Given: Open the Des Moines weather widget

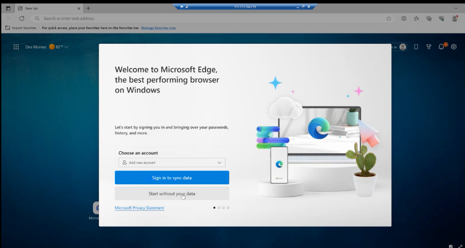Looking at the screenshot, I should click(47, 47).
